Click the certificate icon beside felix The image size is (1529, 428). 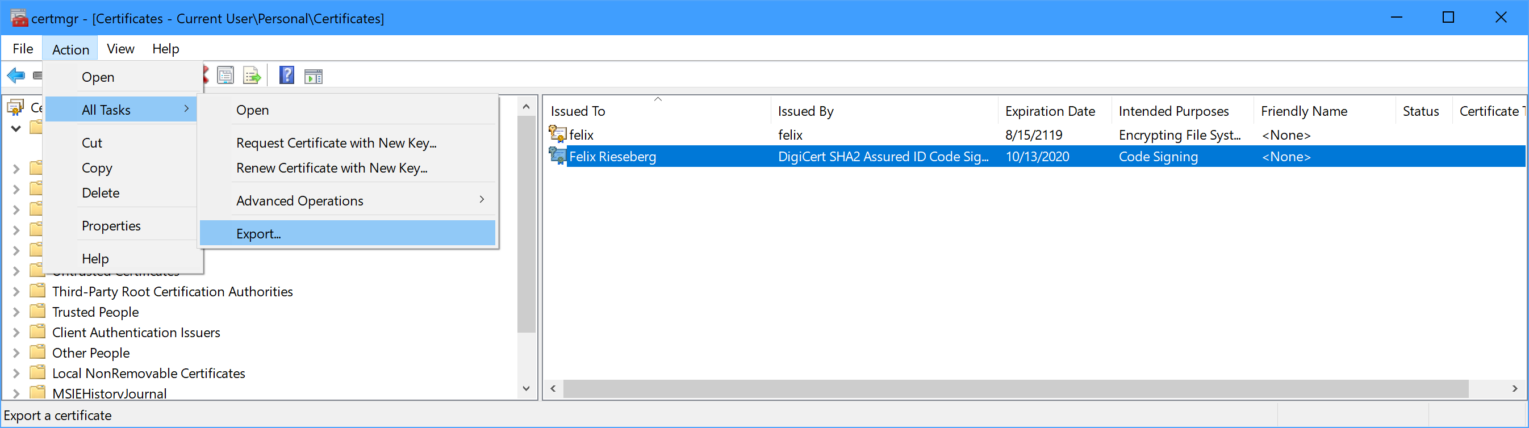[x=557, y=134]
